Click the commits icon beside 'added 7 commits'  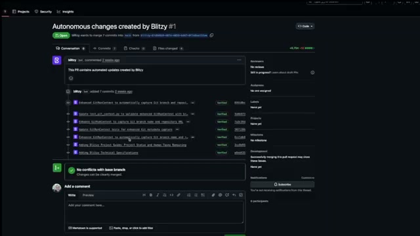pos(68,92)
